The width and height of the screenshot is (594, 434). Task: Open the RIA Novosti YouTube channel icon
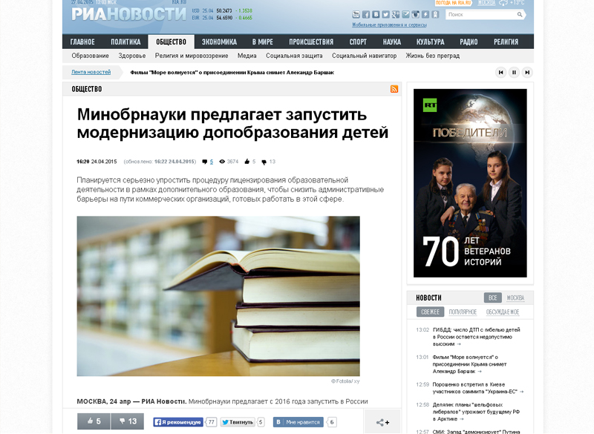coord(356,14)
